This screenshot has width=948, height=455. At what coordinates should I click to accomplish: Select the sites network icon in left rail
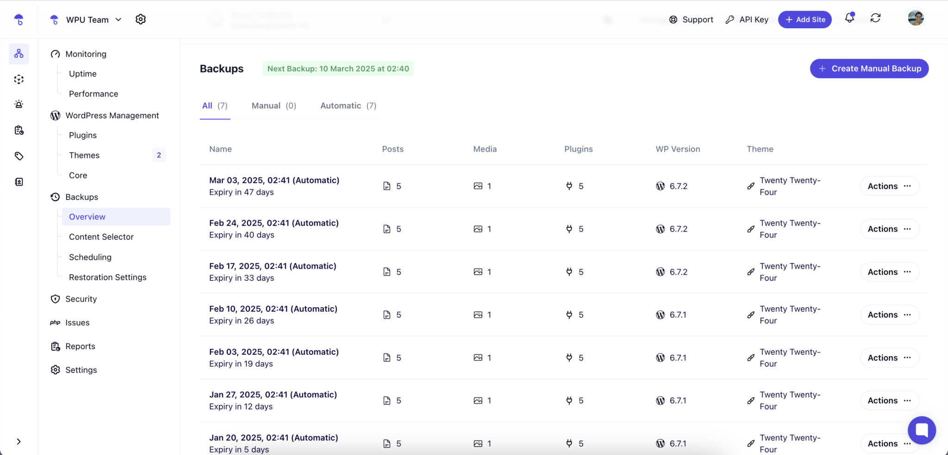(x=19, y=54)
